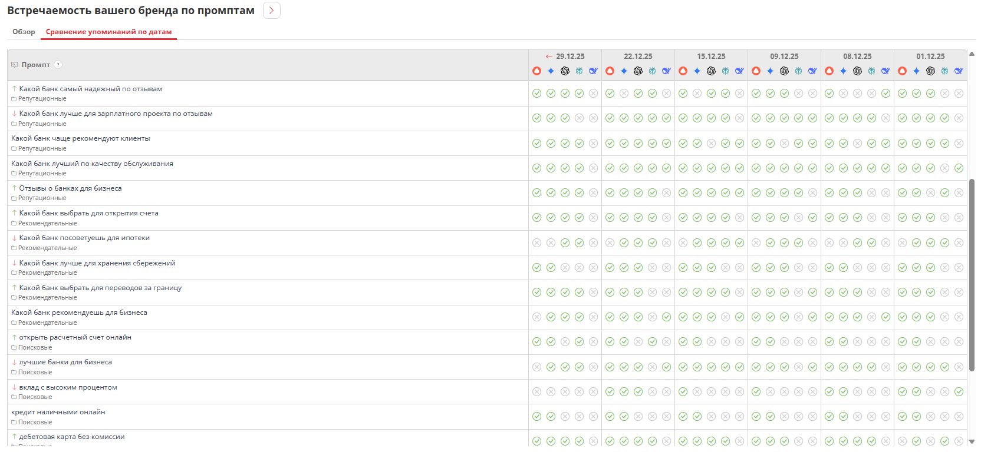The height and width of the screenshot is (452, 981).
Task: Select the Сравнение упоминаний по датам tab
Action: [108, 32]
